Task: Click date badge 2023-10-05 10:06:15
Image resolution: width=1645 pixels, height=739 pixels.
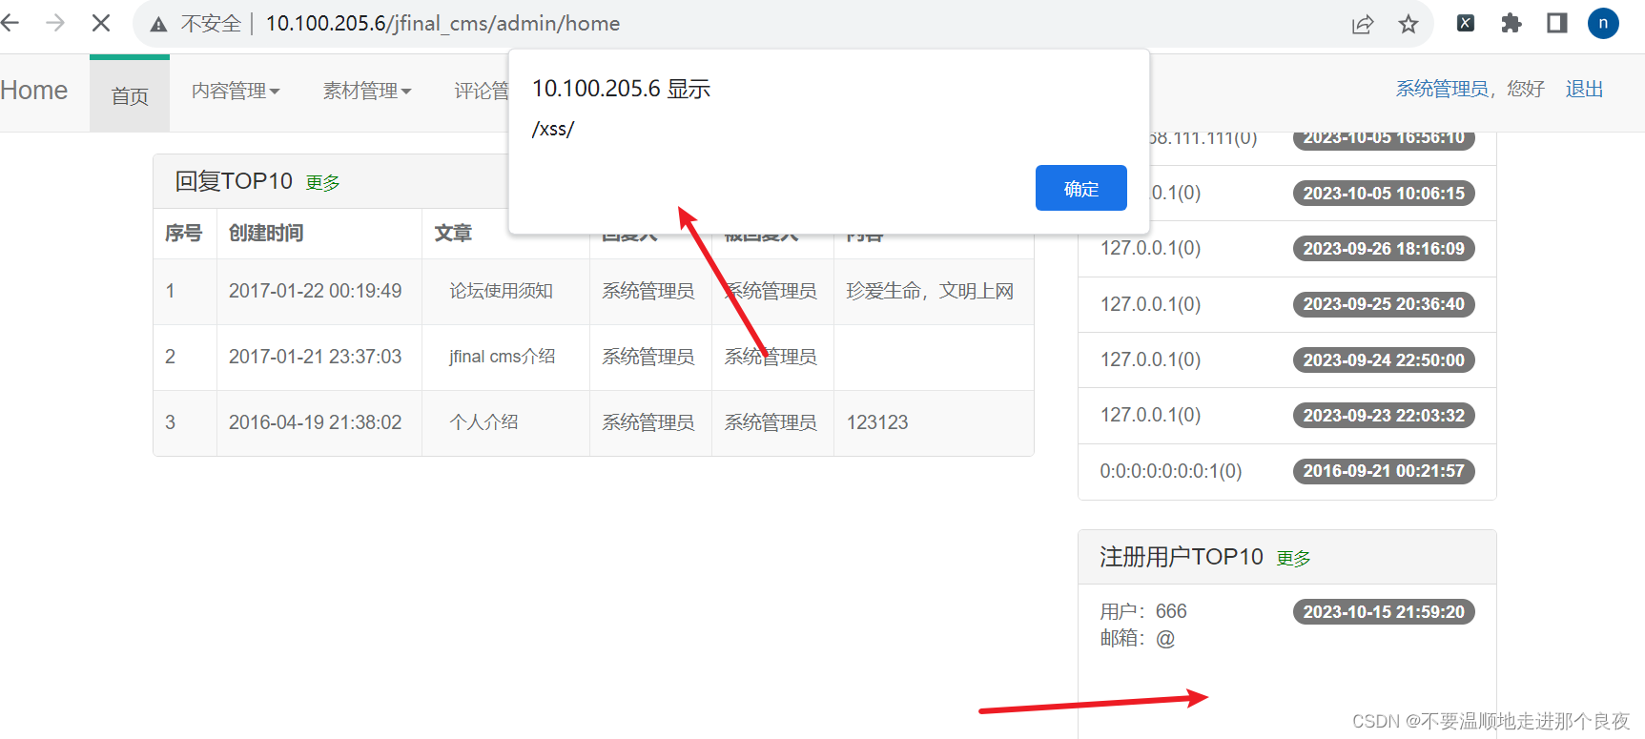Action: pos(1384,194)
